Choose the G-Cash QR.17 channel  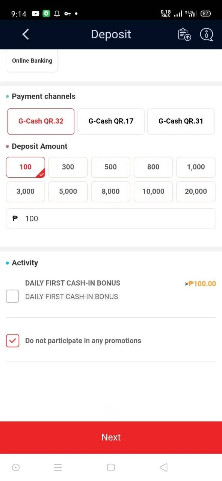[x=111, y=121]
